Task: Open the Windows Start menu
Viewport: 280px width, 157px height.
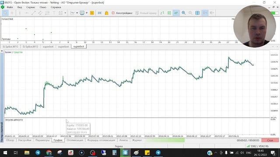Action: [5, 153]
